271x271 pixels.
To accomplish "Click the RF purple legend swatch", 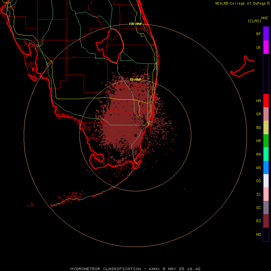I will [266, 34].
